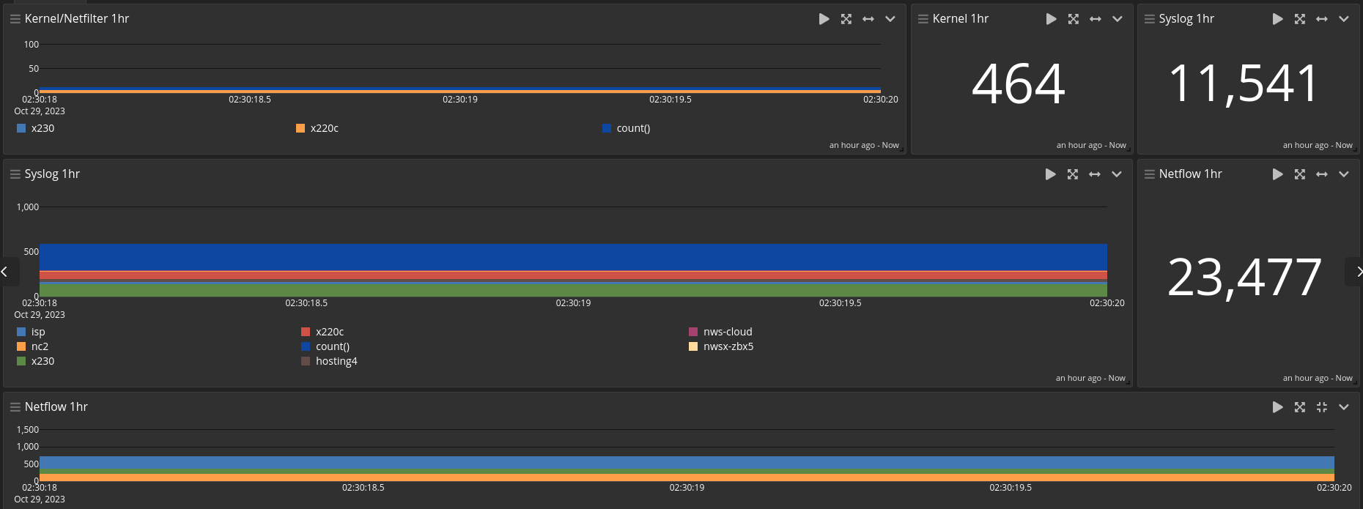Click the play icon on Syslog 1hr chart widget

click(x=1051, y=174)
